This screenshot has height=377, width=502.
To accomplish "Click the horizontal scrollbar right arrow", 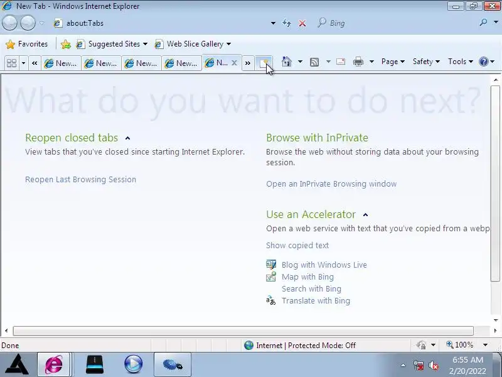I will (x=495, y=331).
